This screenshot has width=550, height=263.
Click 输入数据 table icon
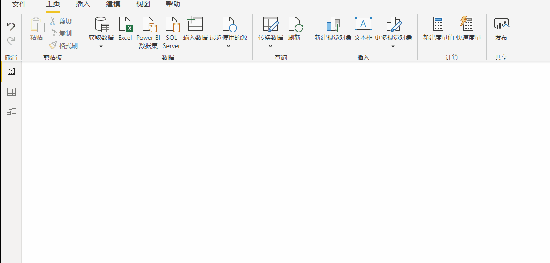[195, 24]
